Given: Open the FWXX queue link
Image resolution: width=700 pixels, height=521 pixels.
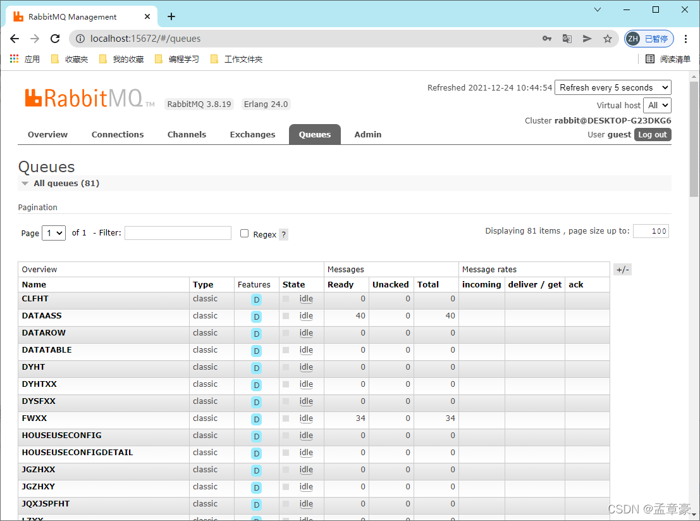Looking at the screenshot, I should (34, 418).
